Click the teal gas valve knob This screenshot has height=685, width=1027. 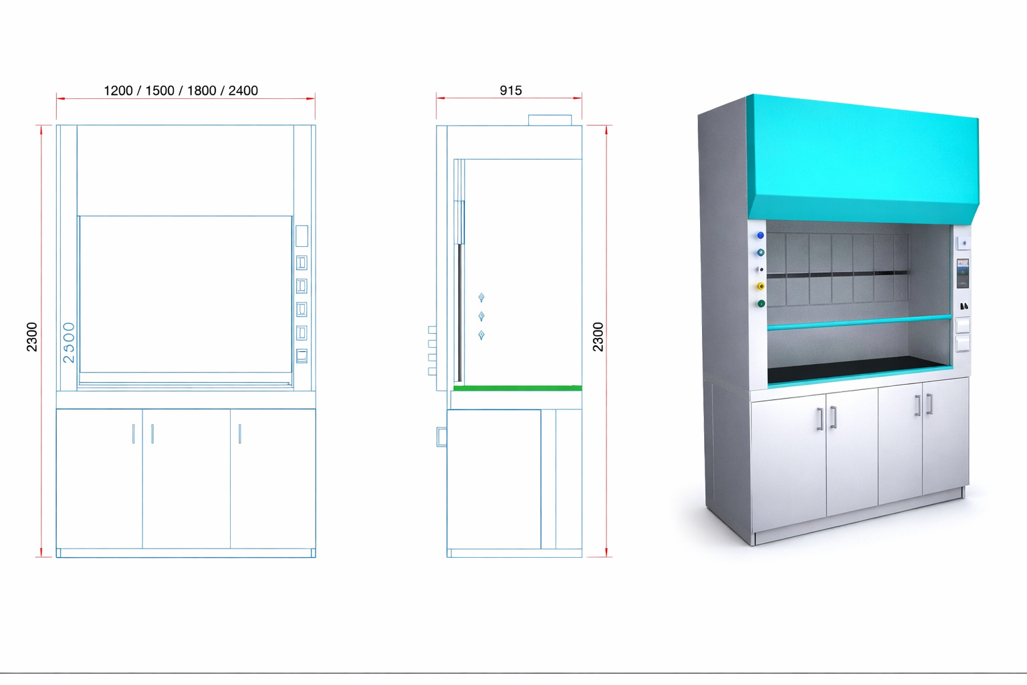[x=760, y=253]
